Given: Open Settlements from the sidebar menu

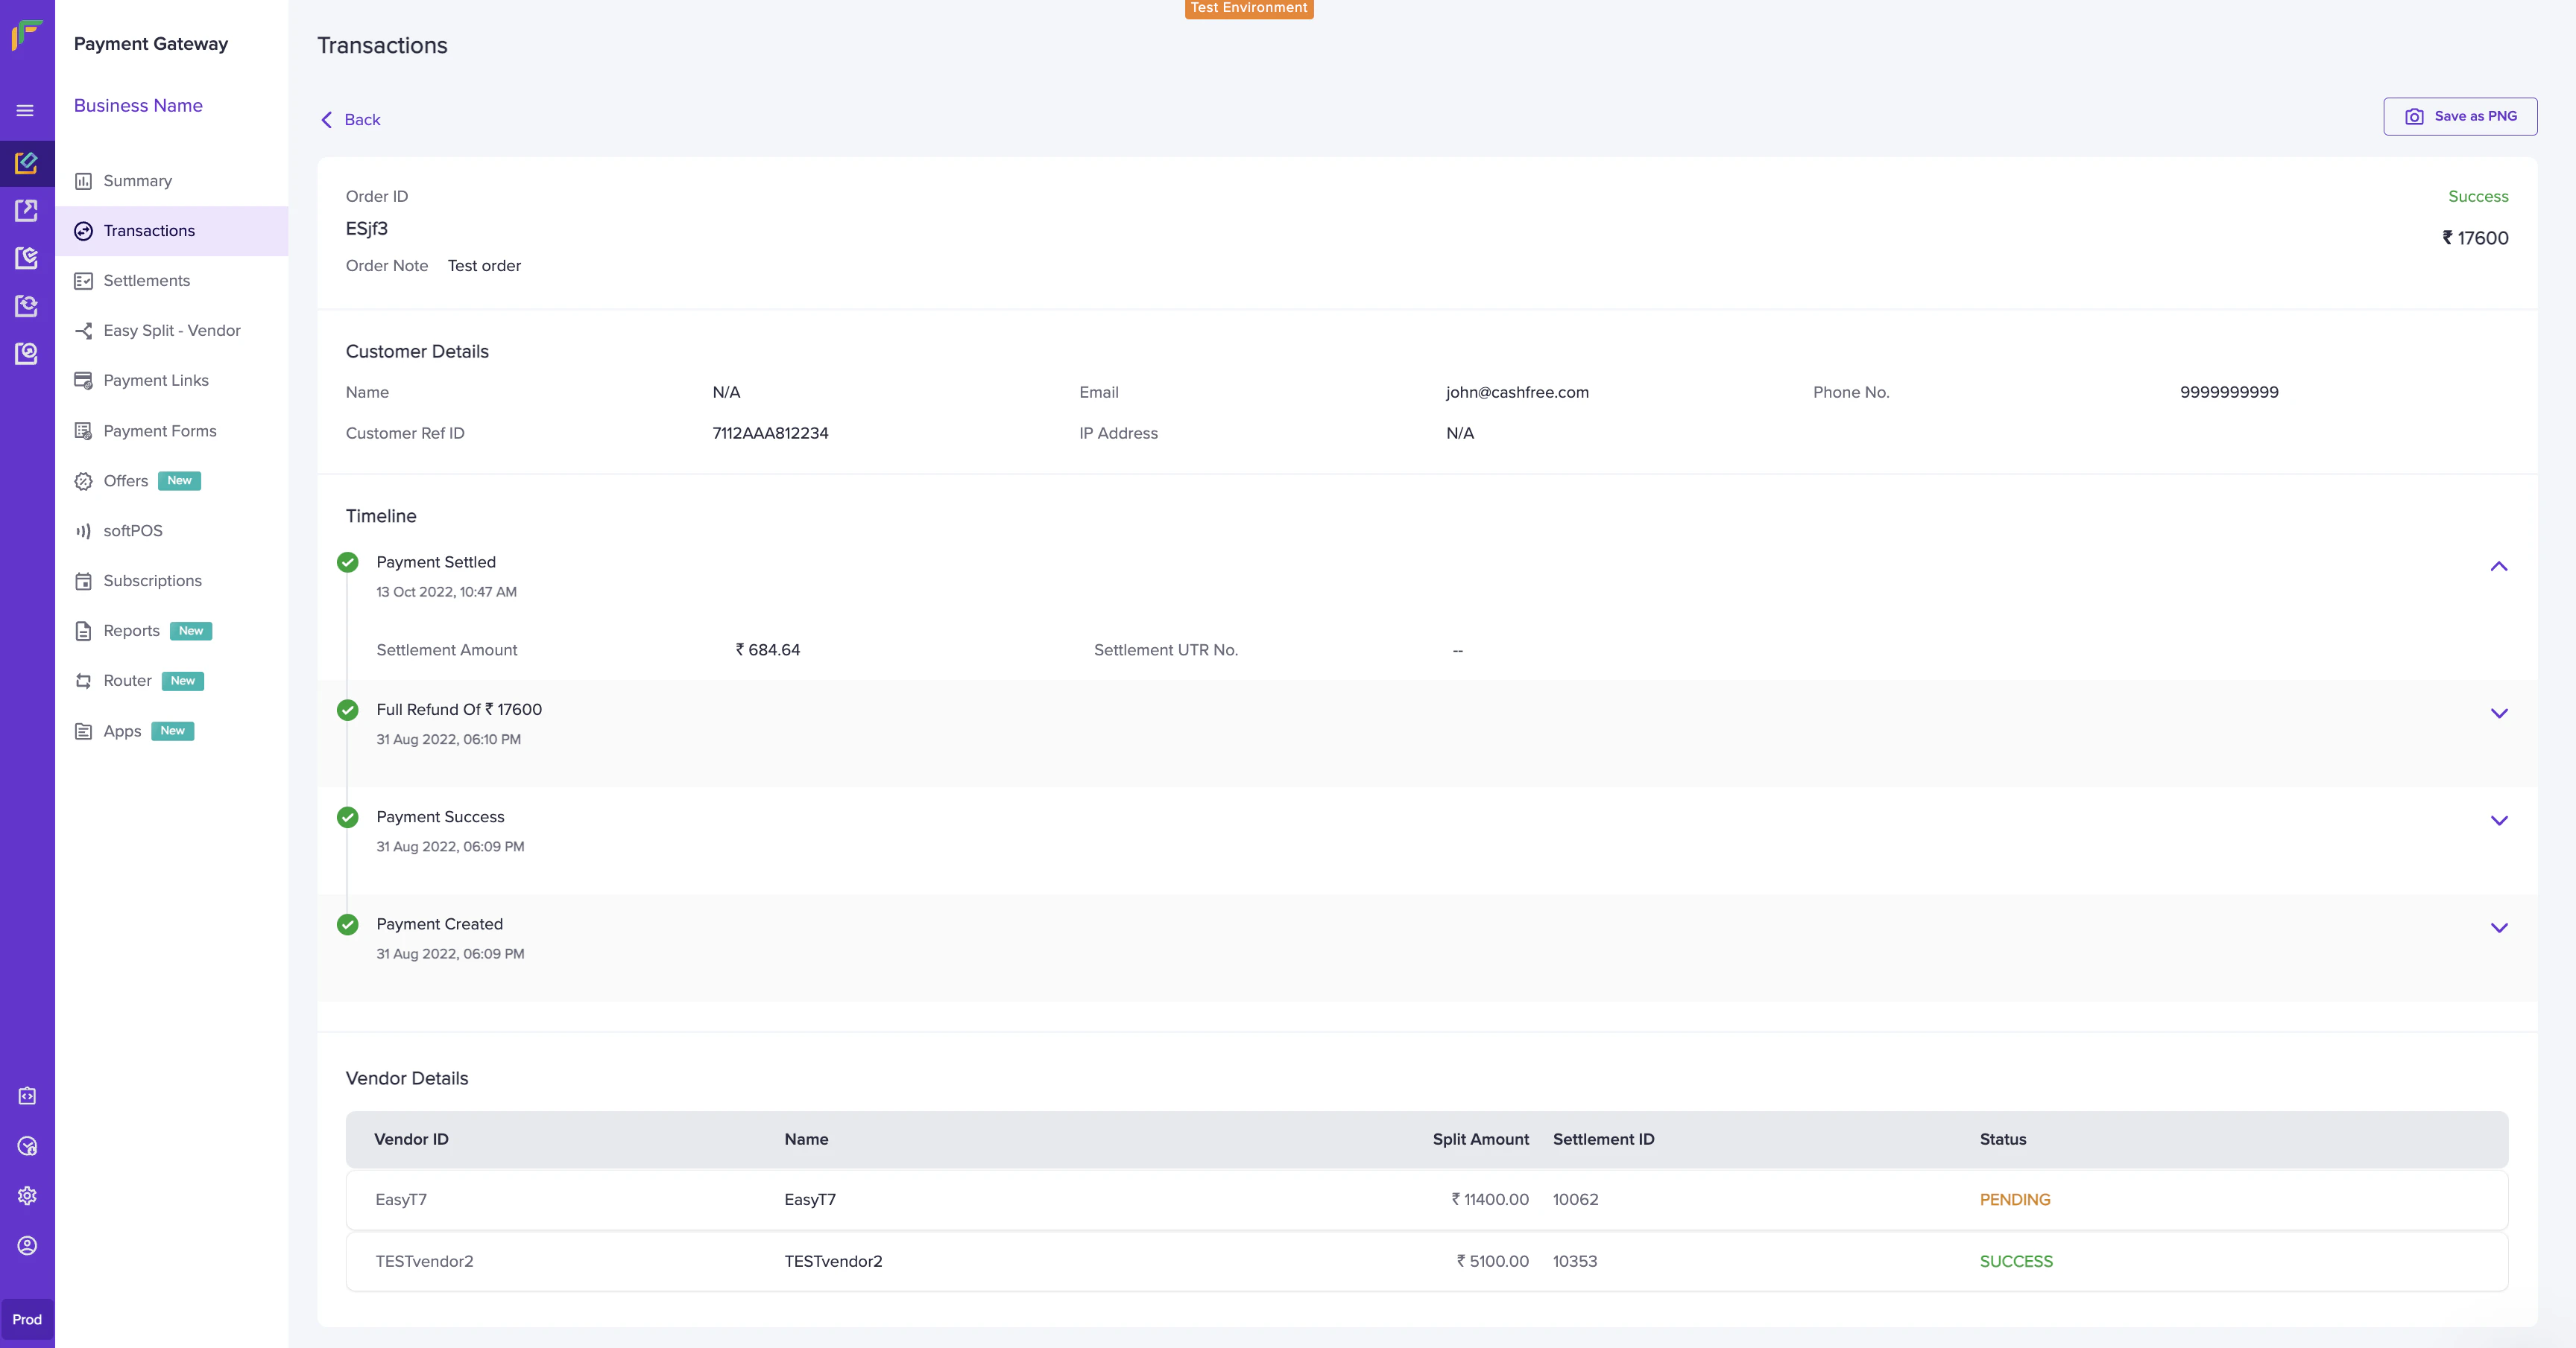Looking at the screenshot, I should [x=146, y=281].
